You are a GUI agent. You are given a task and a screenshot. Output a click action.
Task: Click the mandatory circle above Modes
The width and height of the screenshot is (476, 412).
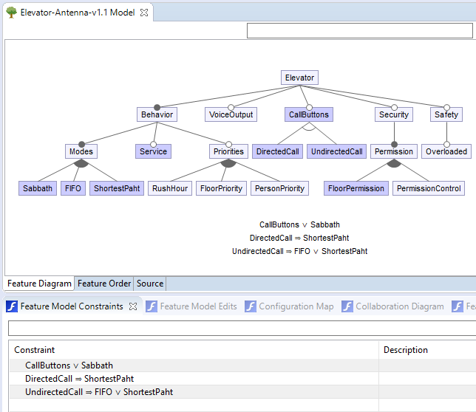81,144
